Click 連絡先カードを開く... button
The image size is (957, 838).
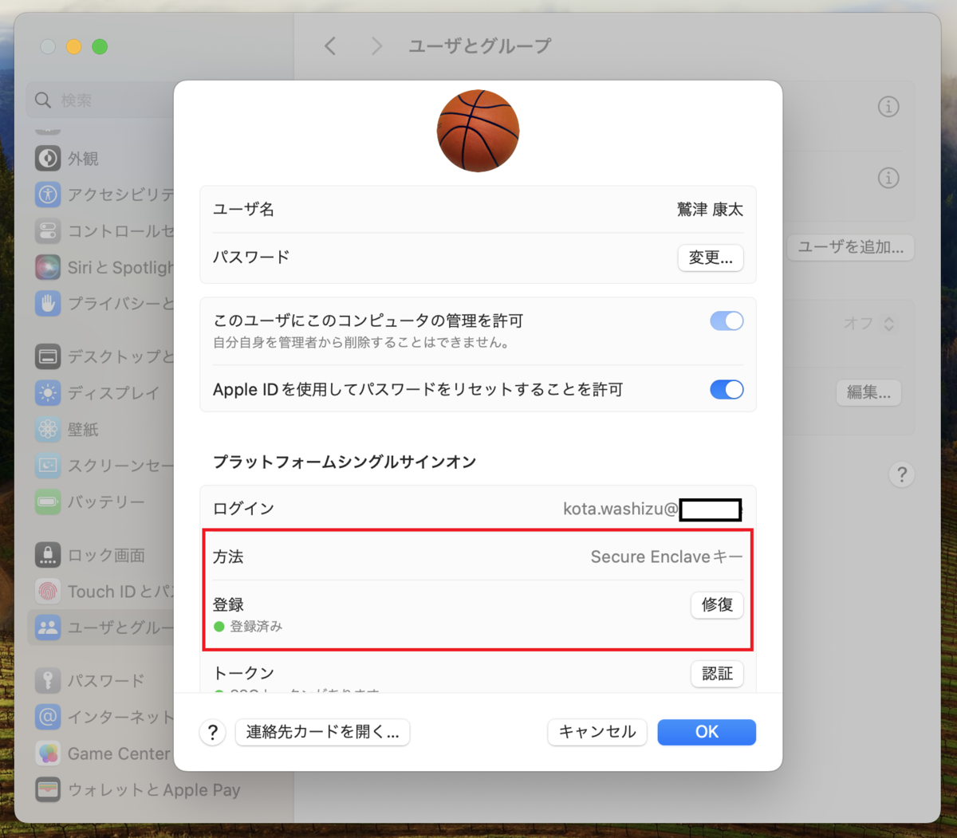pyautogui.click(x=323, y=732)
